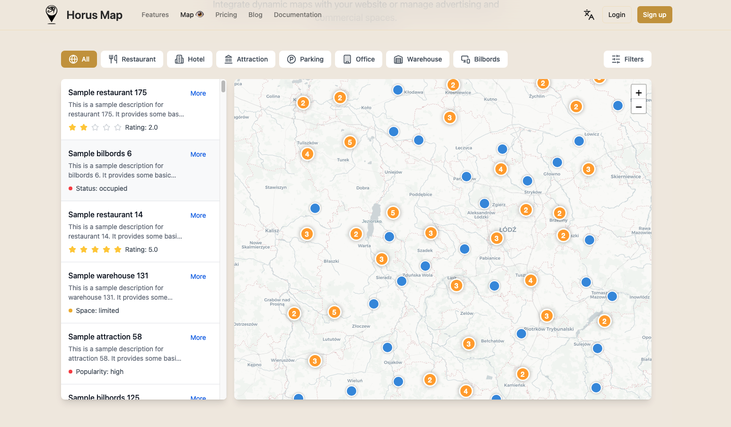This screenshot has width=731, height=427.
Task: Click cluster marker 3 near Łask
Action: [456, 285]
